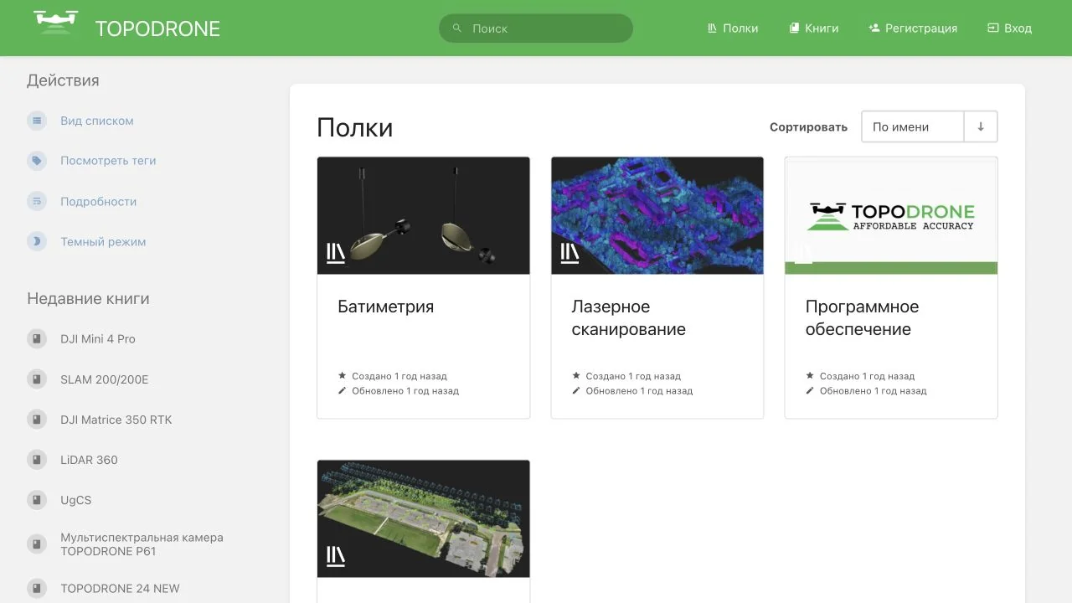The image size is (1072, 603).
Task: Click the Полки page heading
Action: coord(355,127)
